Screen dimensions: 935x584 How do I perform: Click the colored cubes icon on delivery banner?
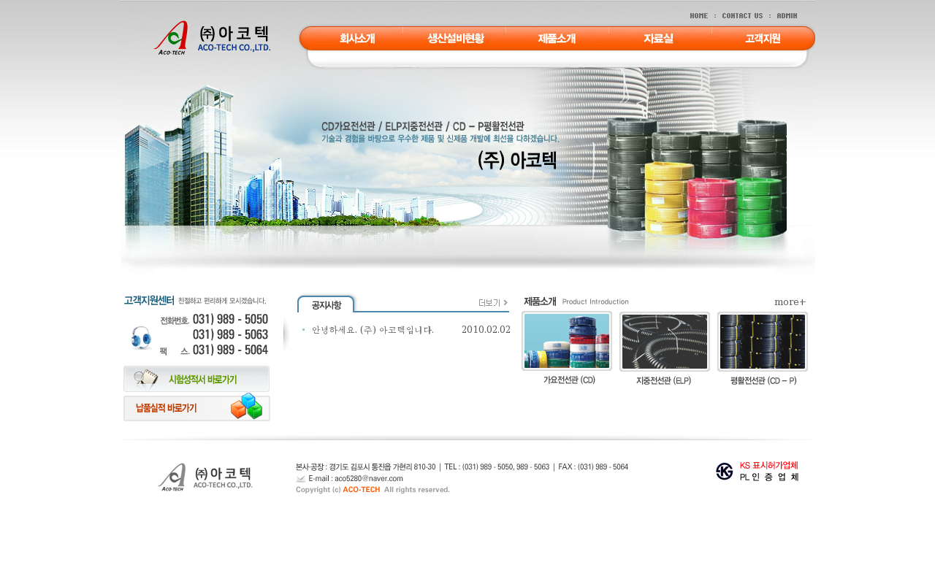[x=246, y=407]
